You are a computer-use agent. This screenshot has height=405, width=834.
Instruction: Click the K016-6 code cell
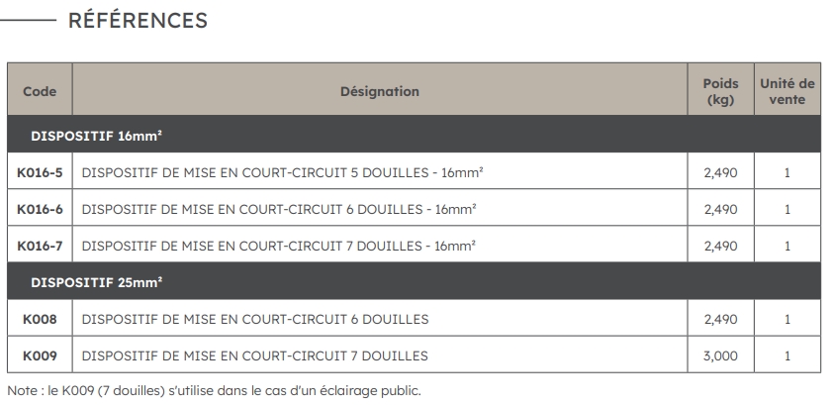pos(40,209)
